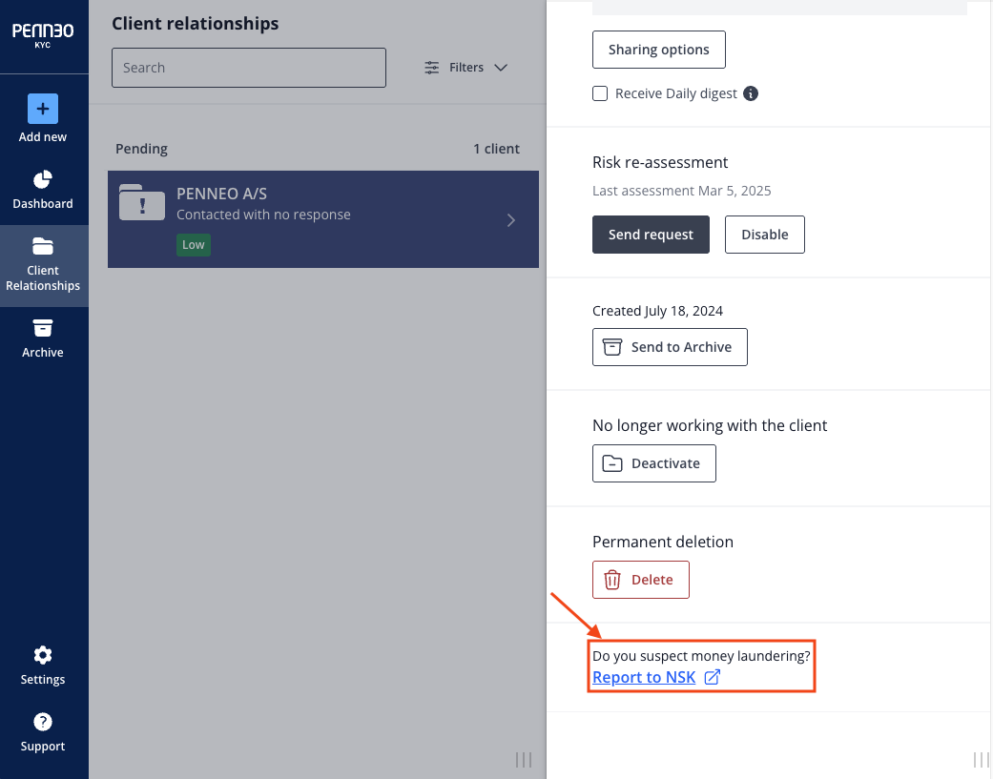
Task: Click the blue plus Add new icon
Action: (42, 109)
